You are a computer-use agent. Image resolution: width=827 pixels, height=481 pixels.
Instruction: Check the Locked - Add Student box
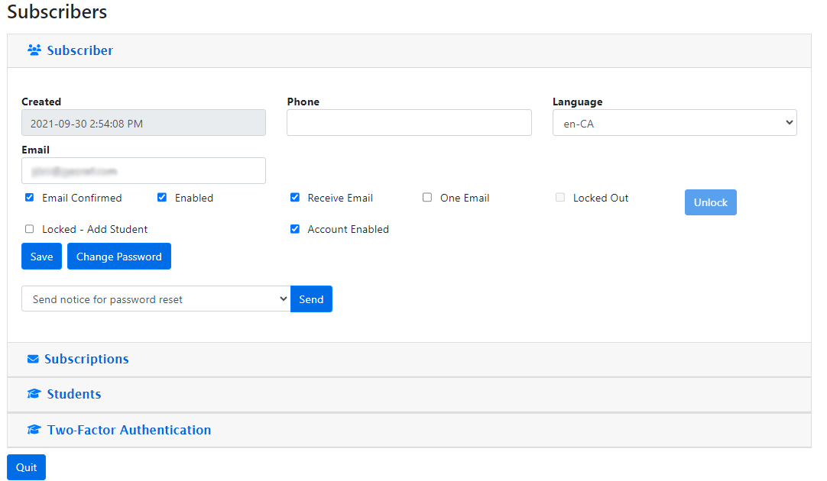click(29, 229)
